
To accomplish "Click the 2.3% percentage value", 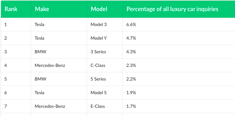I will (x=131, y=65).
